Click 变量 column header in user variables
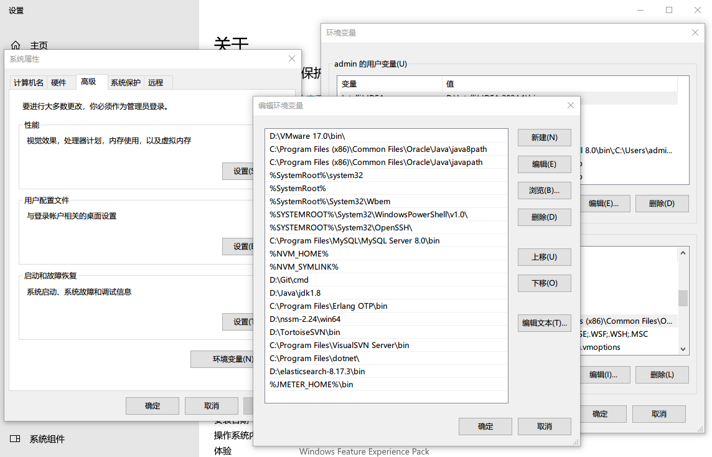 (x=390, y=84)
